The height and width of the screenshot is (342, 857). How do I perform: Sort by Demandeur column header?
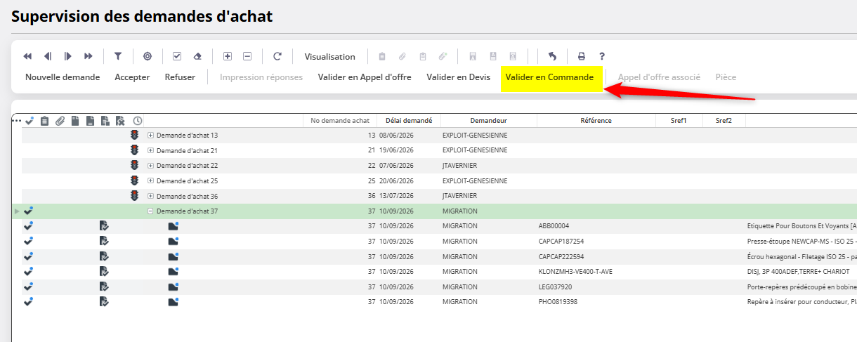489,121
